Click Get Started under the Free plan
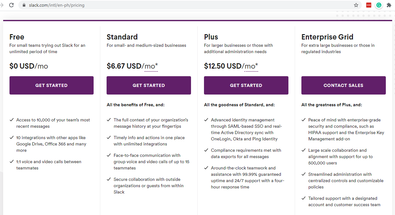Viewport: 395px width, 215px height. pos(52,85)
